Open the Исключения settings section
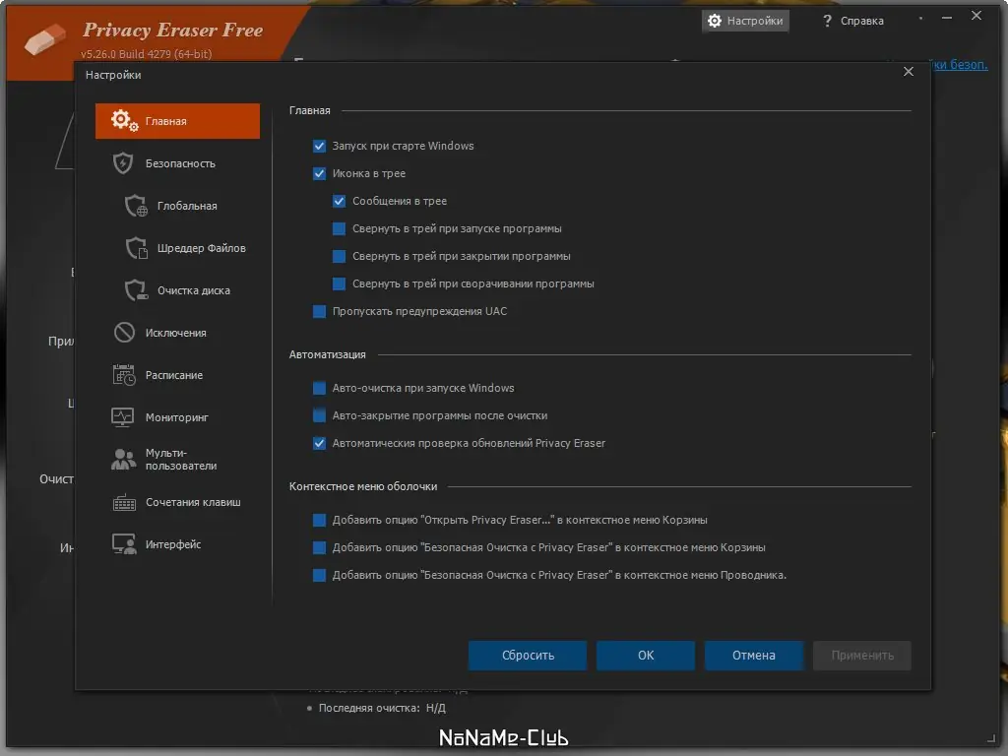 177,333
